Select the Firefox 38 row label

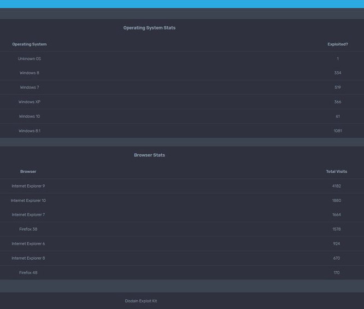point(28,229)
